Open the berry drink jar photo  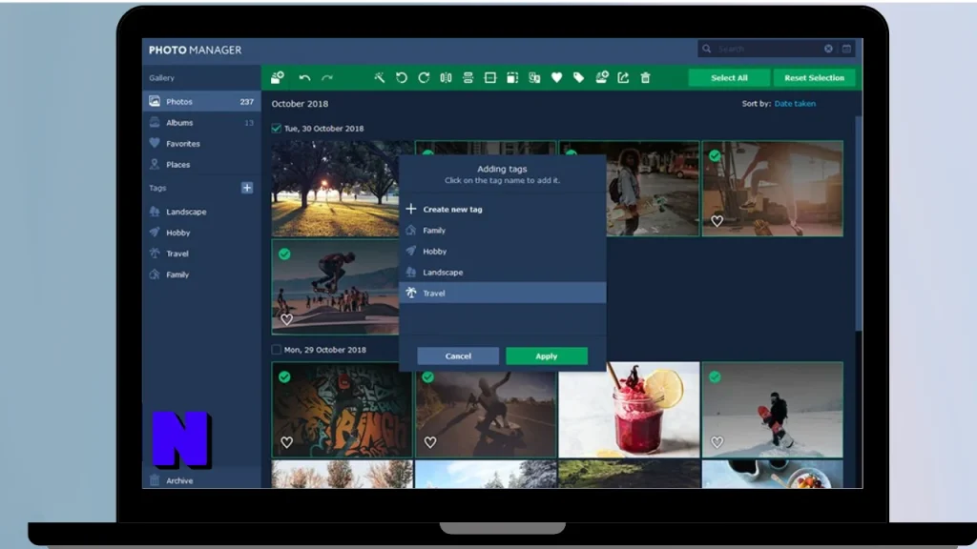pos(629,410)
